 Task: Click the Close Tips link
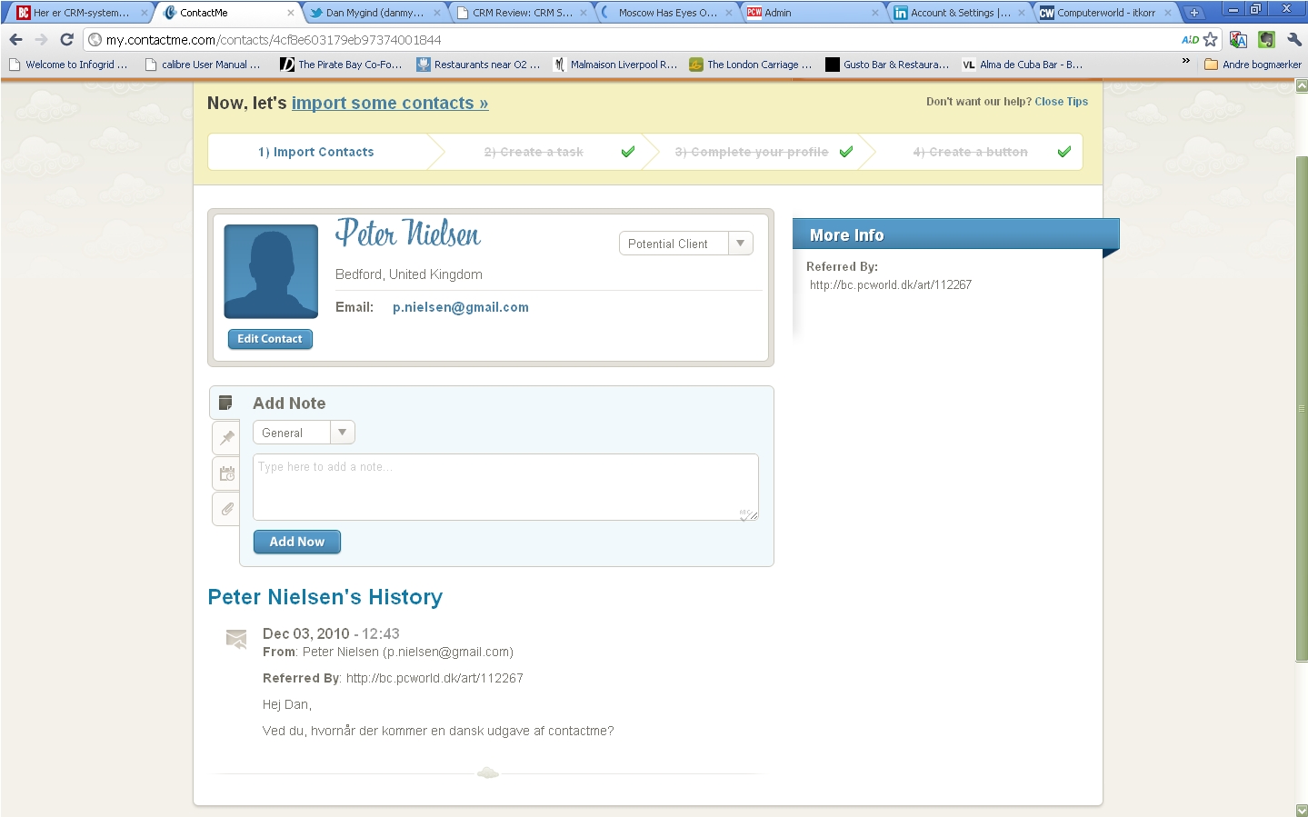point(1061,102)
